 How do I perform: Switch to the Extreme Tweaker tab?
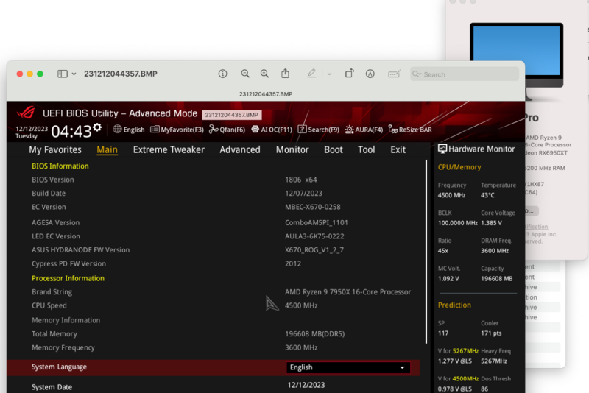tap(169, 149)
